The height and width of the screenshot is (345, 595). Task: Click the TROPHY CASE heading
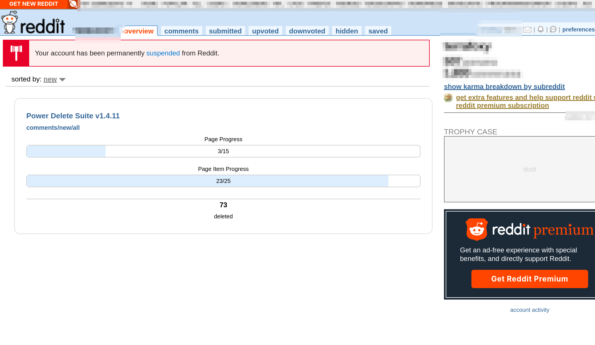(x=470, y=132)
